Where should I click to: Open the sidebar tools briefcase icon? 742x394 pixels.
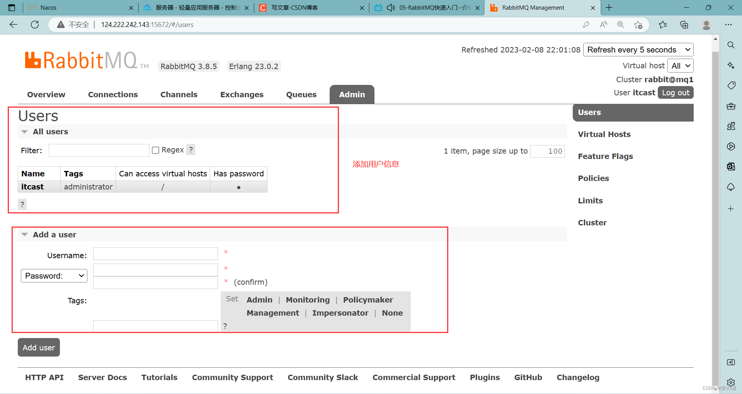731,106
